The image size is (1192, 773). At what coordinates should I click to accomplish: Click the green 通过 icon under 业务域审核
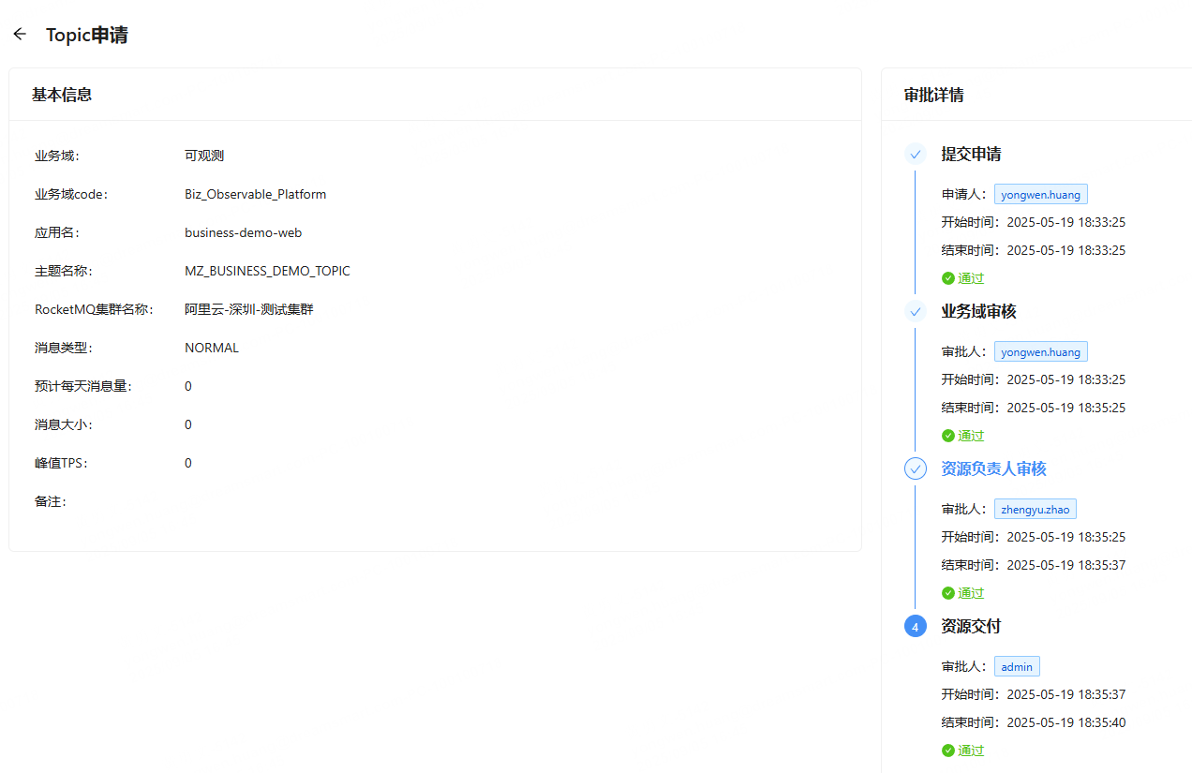[948, 436]
